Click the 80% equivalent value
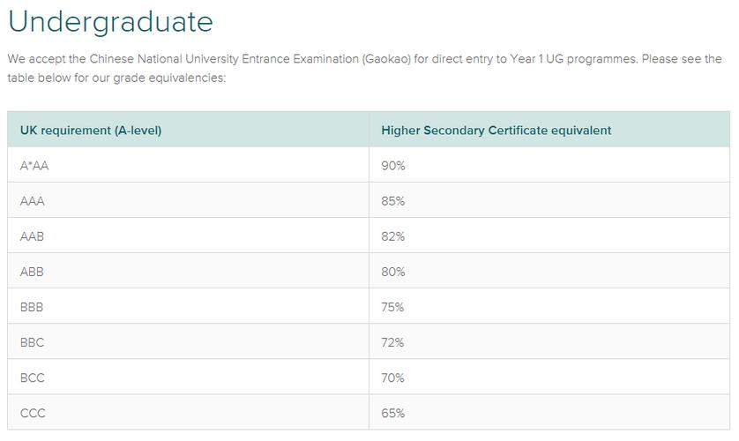Screen dimensions: 739x441 pos(393,272)
